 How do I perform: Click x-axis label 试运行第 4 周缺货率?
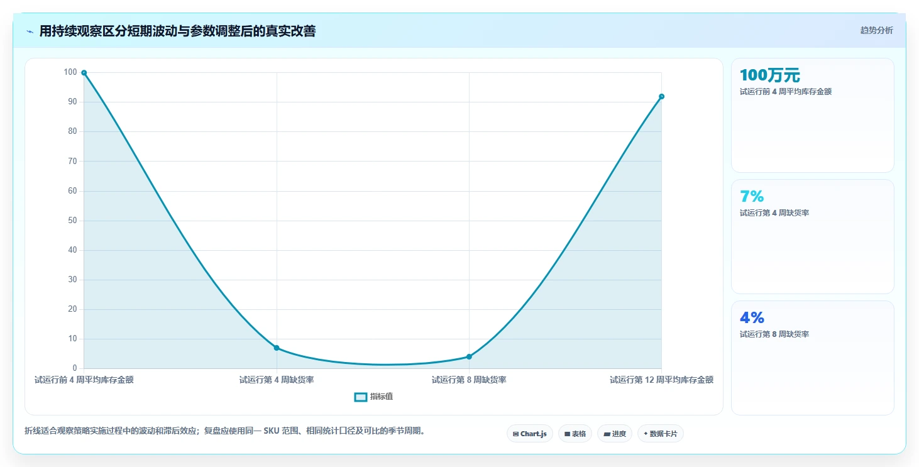pyautogui.click(x=277, y=380)
